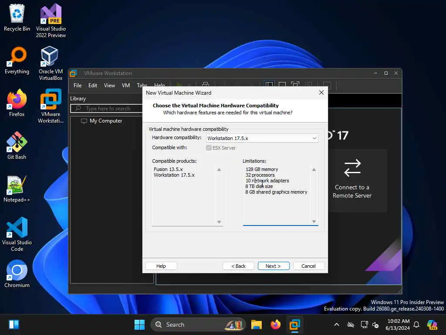Viewport: 446px width, 335px height.
Task: Click the send Ctrl+Alt+Del toolbar icon
Action: [x=206, y=85]
